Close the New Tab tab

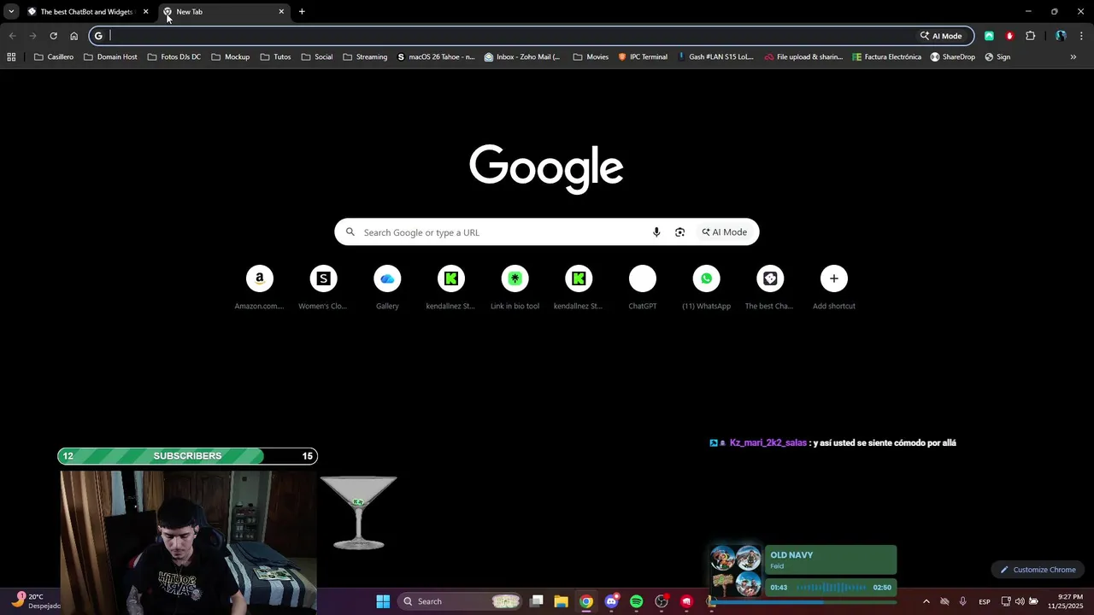[x=281, y=12]
